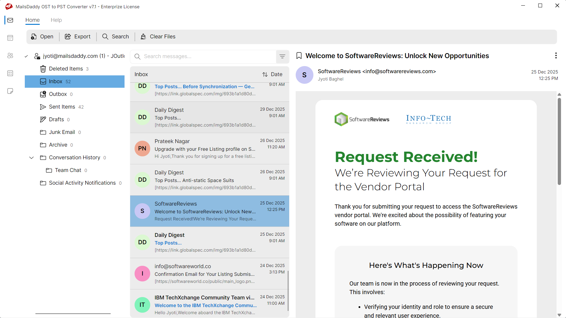Image resolution: width=566 pixels, height=318 pixels.
Task: Select the Social Activity Notifications folder
Action: (75, 183)
